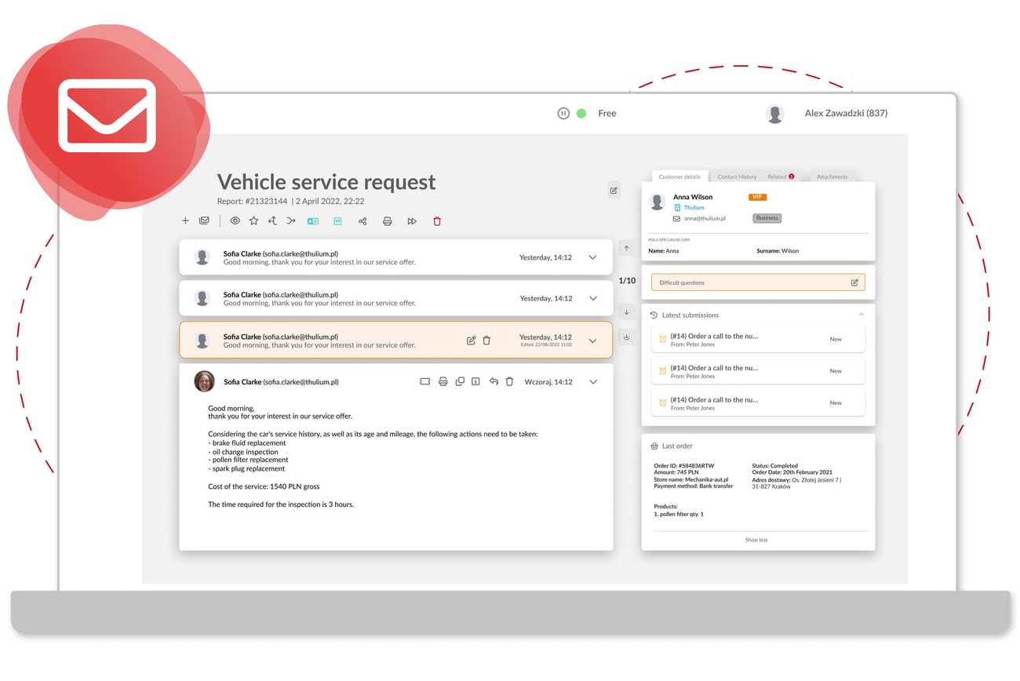
Task: Print the ticket from the top toolbar
Action: click(x=387, y=221)
